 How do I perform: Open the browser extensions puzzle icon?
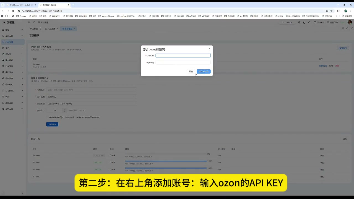[x=338, y=11]
